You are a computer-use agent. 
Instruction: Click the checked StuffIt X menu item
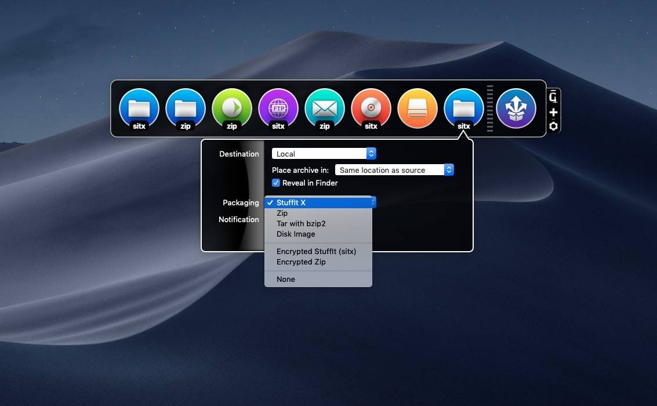tap(291, 202)
